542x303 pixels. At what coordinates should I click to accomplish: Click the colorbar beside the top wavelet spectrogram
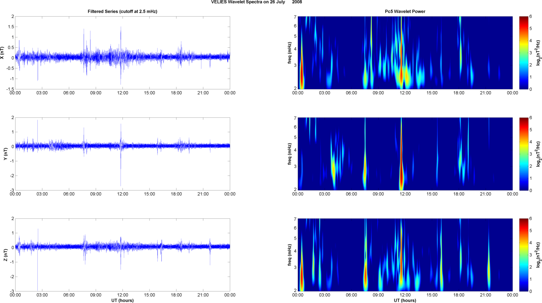(523, 53)
